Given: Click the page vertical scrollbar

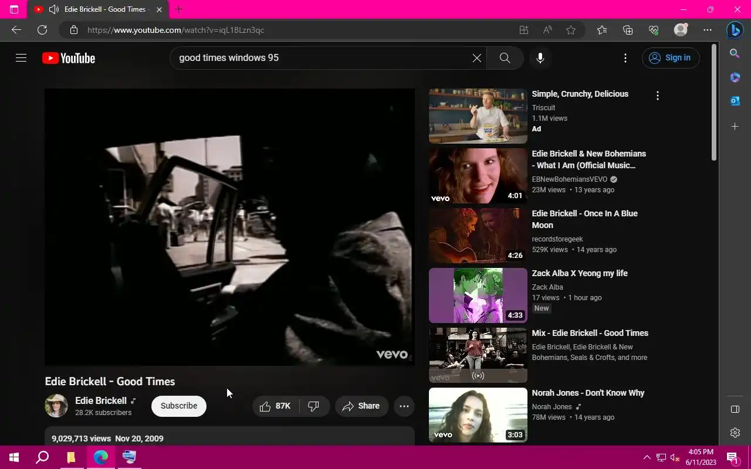Looking at the screenshot, I should click(x=714, y=102).
